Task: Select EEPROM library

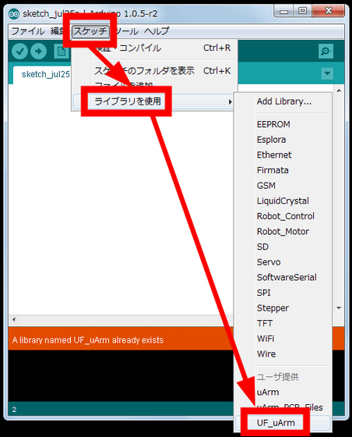Action: tap(273, 124)
